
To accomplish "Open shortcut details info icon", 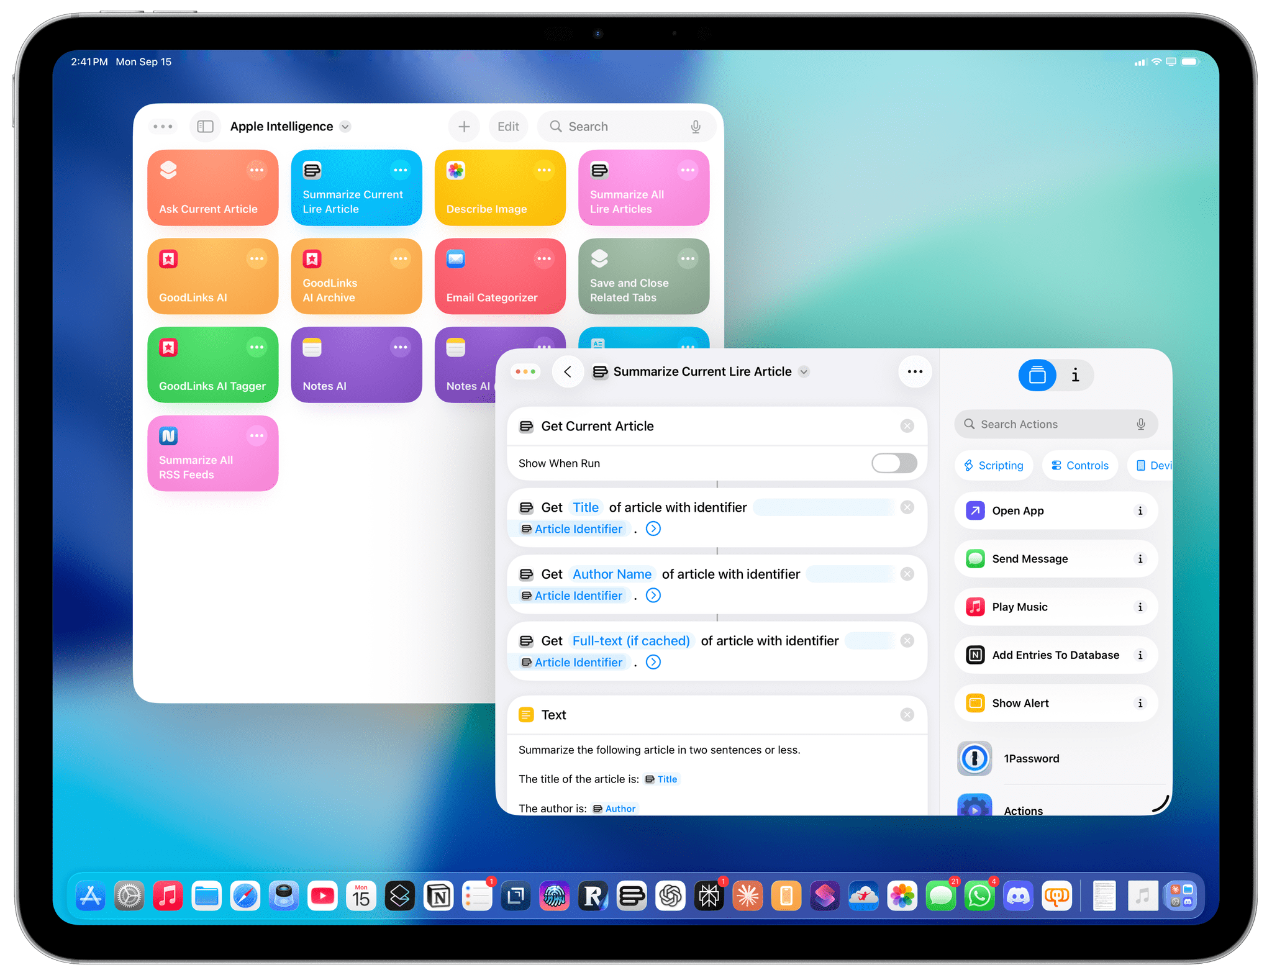I will (1075, 375).
